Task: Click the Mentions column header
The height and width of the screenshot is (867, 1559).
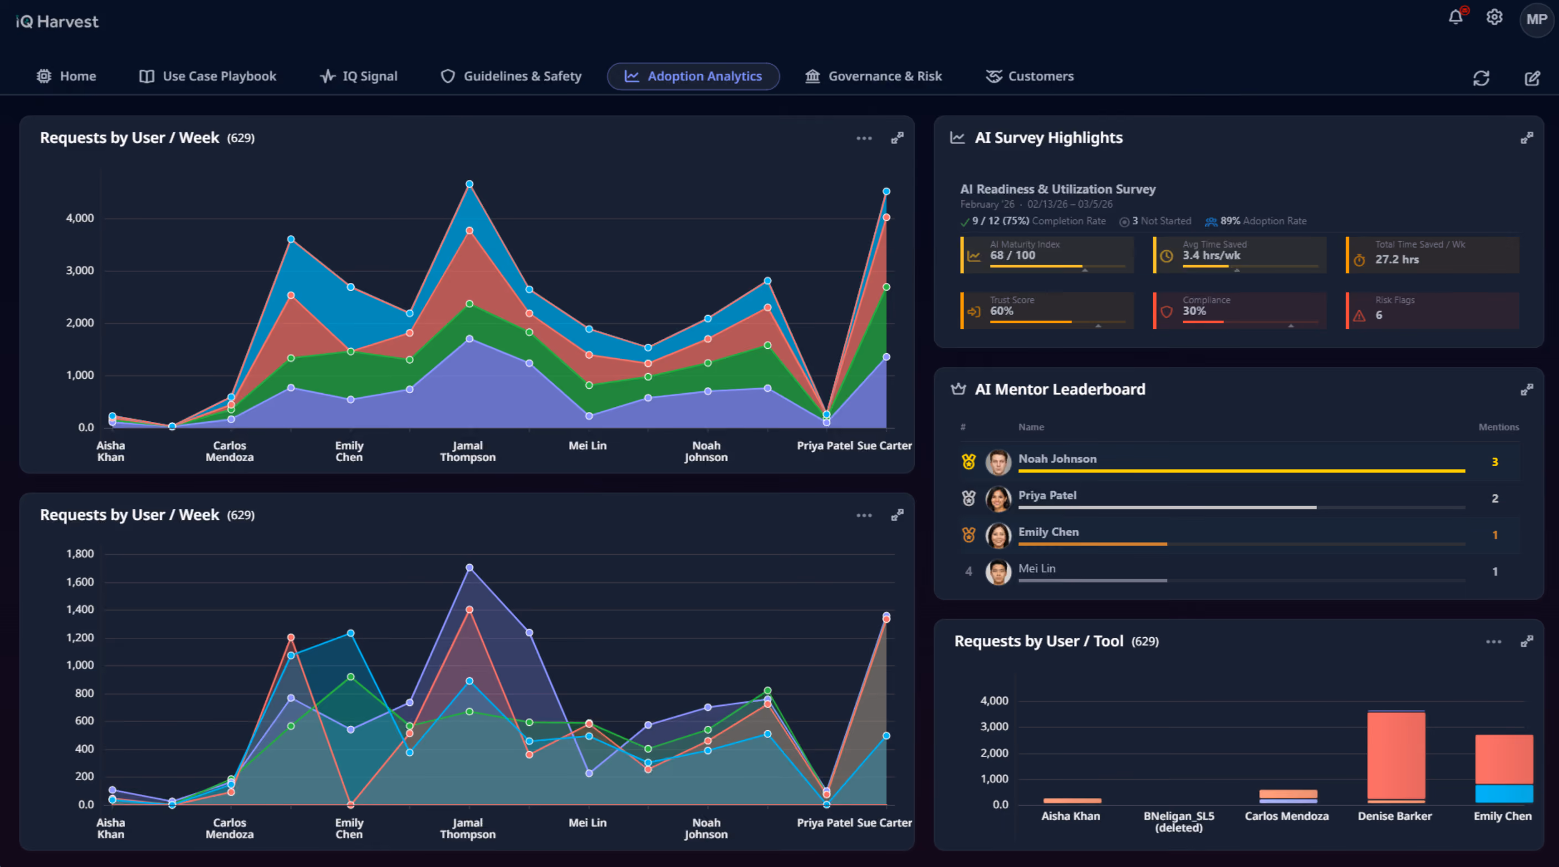Action: coord(1499,427)
